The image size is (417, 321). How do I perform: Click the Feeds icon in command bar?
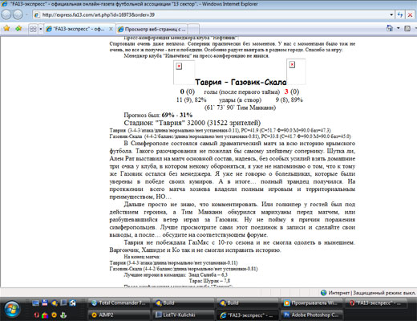tap(407, 28)
